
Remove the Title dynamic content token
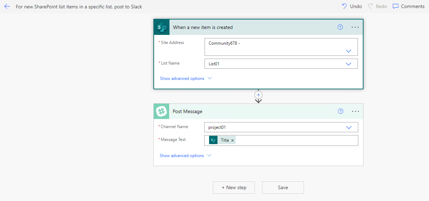click(233, 140)
